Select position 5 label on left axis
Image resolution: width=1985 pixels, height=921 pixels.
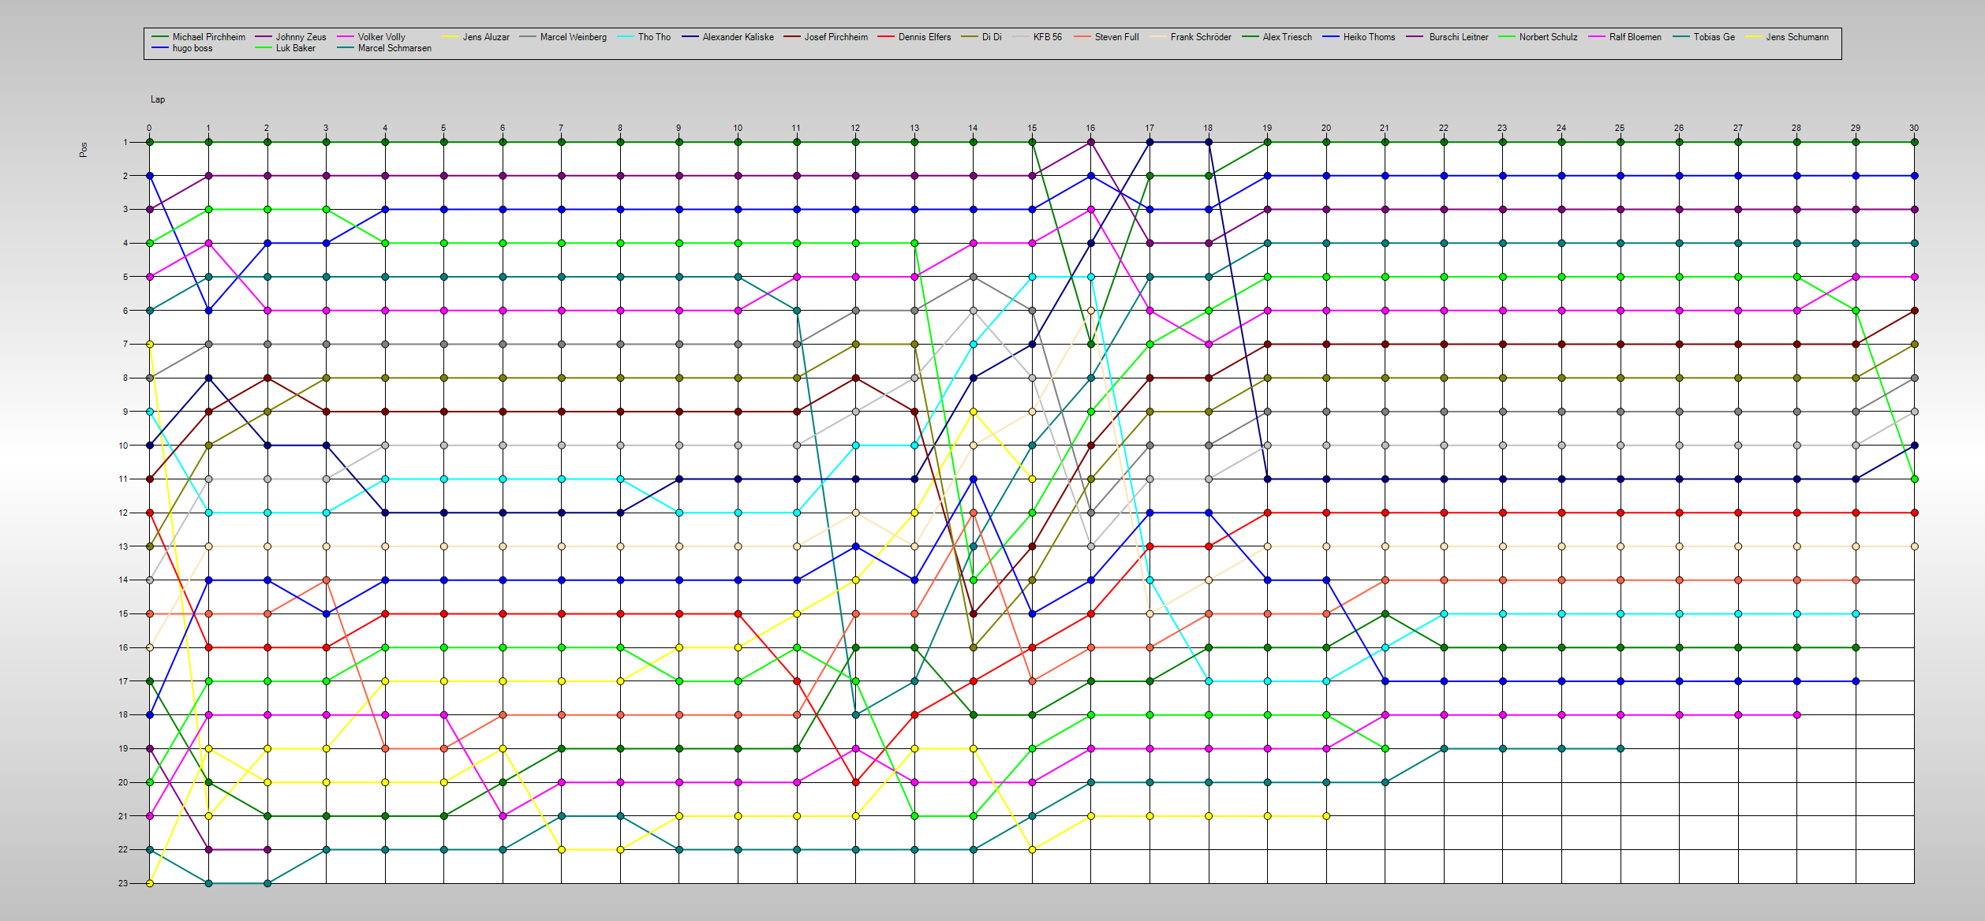click(125, 277)
